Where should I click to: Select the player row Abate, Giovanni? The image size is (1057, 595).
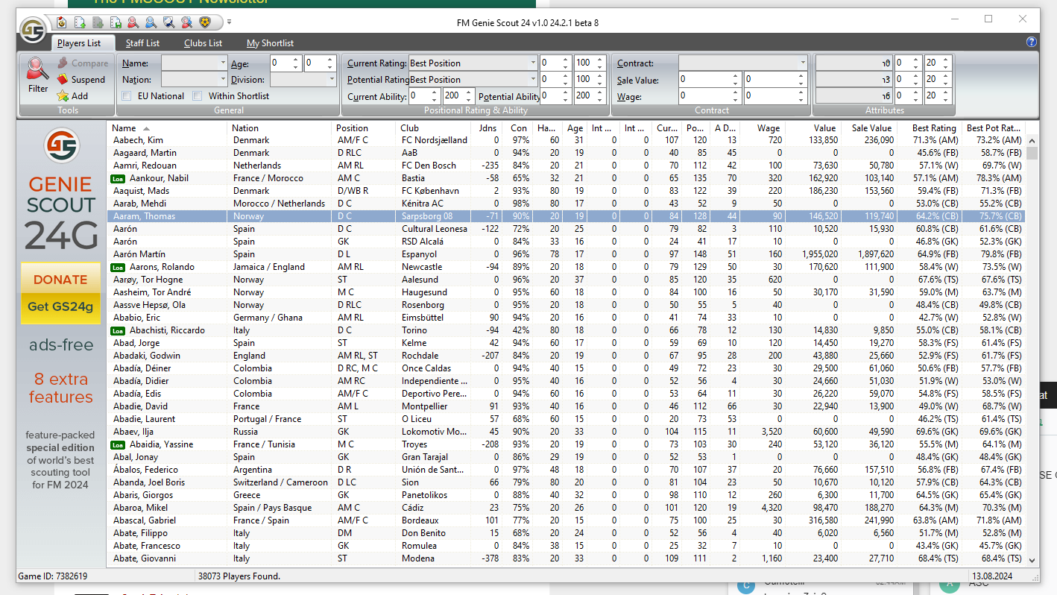(567, 558)
